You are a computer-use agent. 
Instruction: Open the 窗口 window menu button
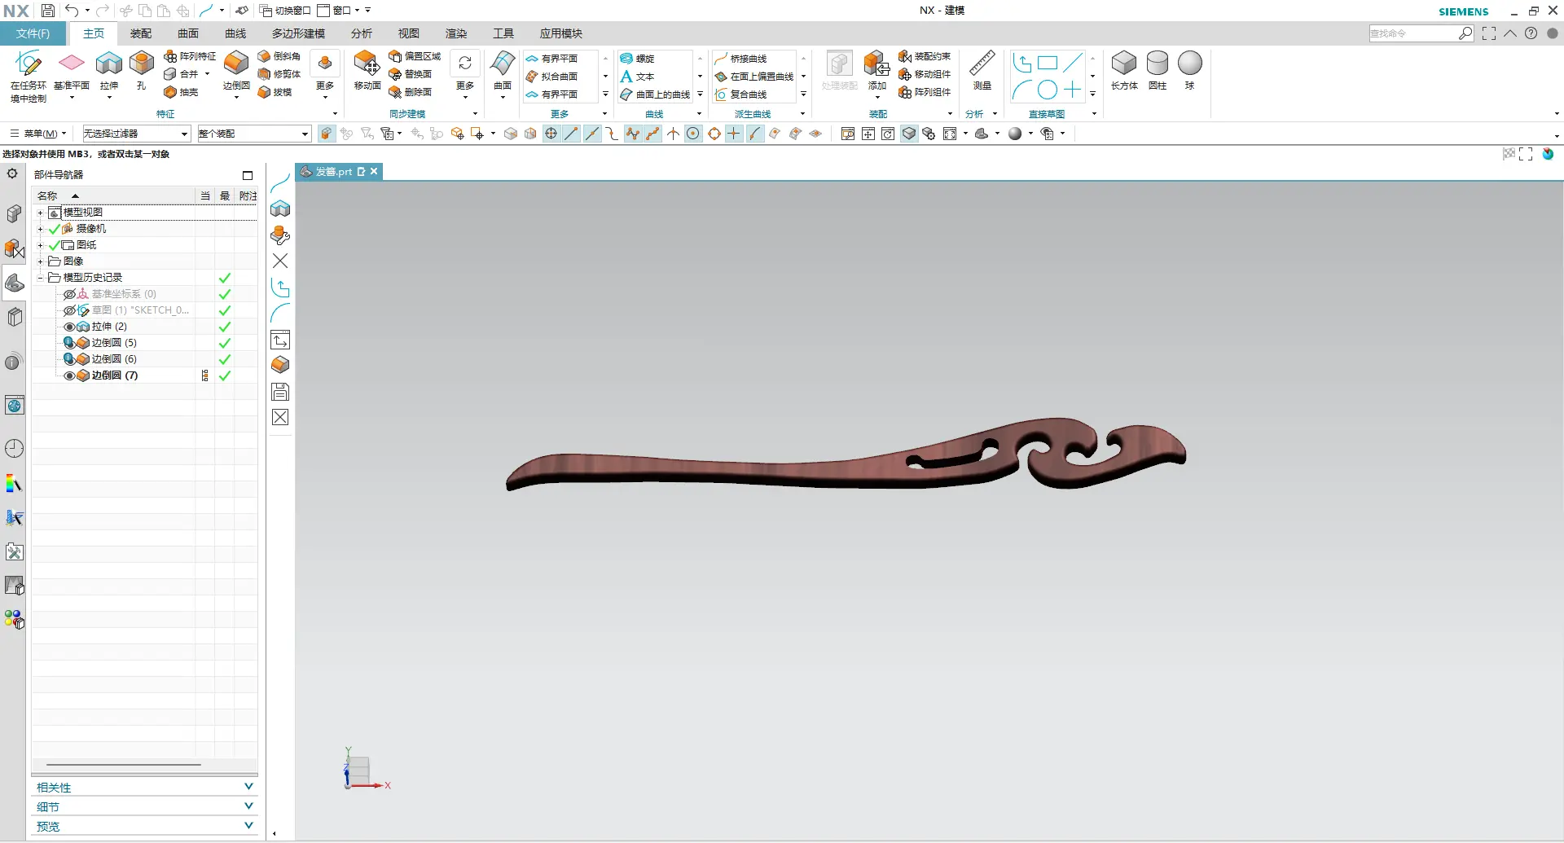(338, 11)
